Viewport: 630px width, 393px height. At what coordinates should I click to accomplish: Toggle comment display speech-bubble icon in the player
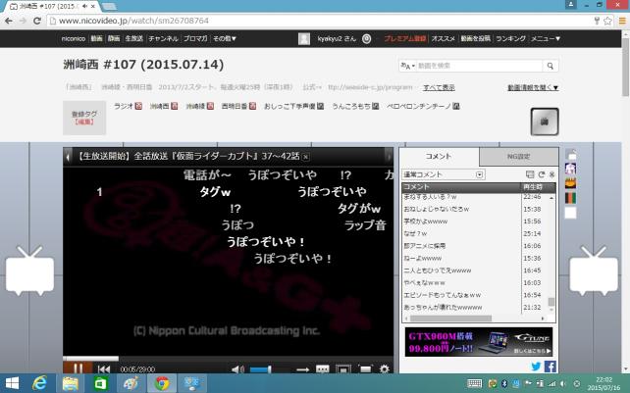tap(323, 369)
